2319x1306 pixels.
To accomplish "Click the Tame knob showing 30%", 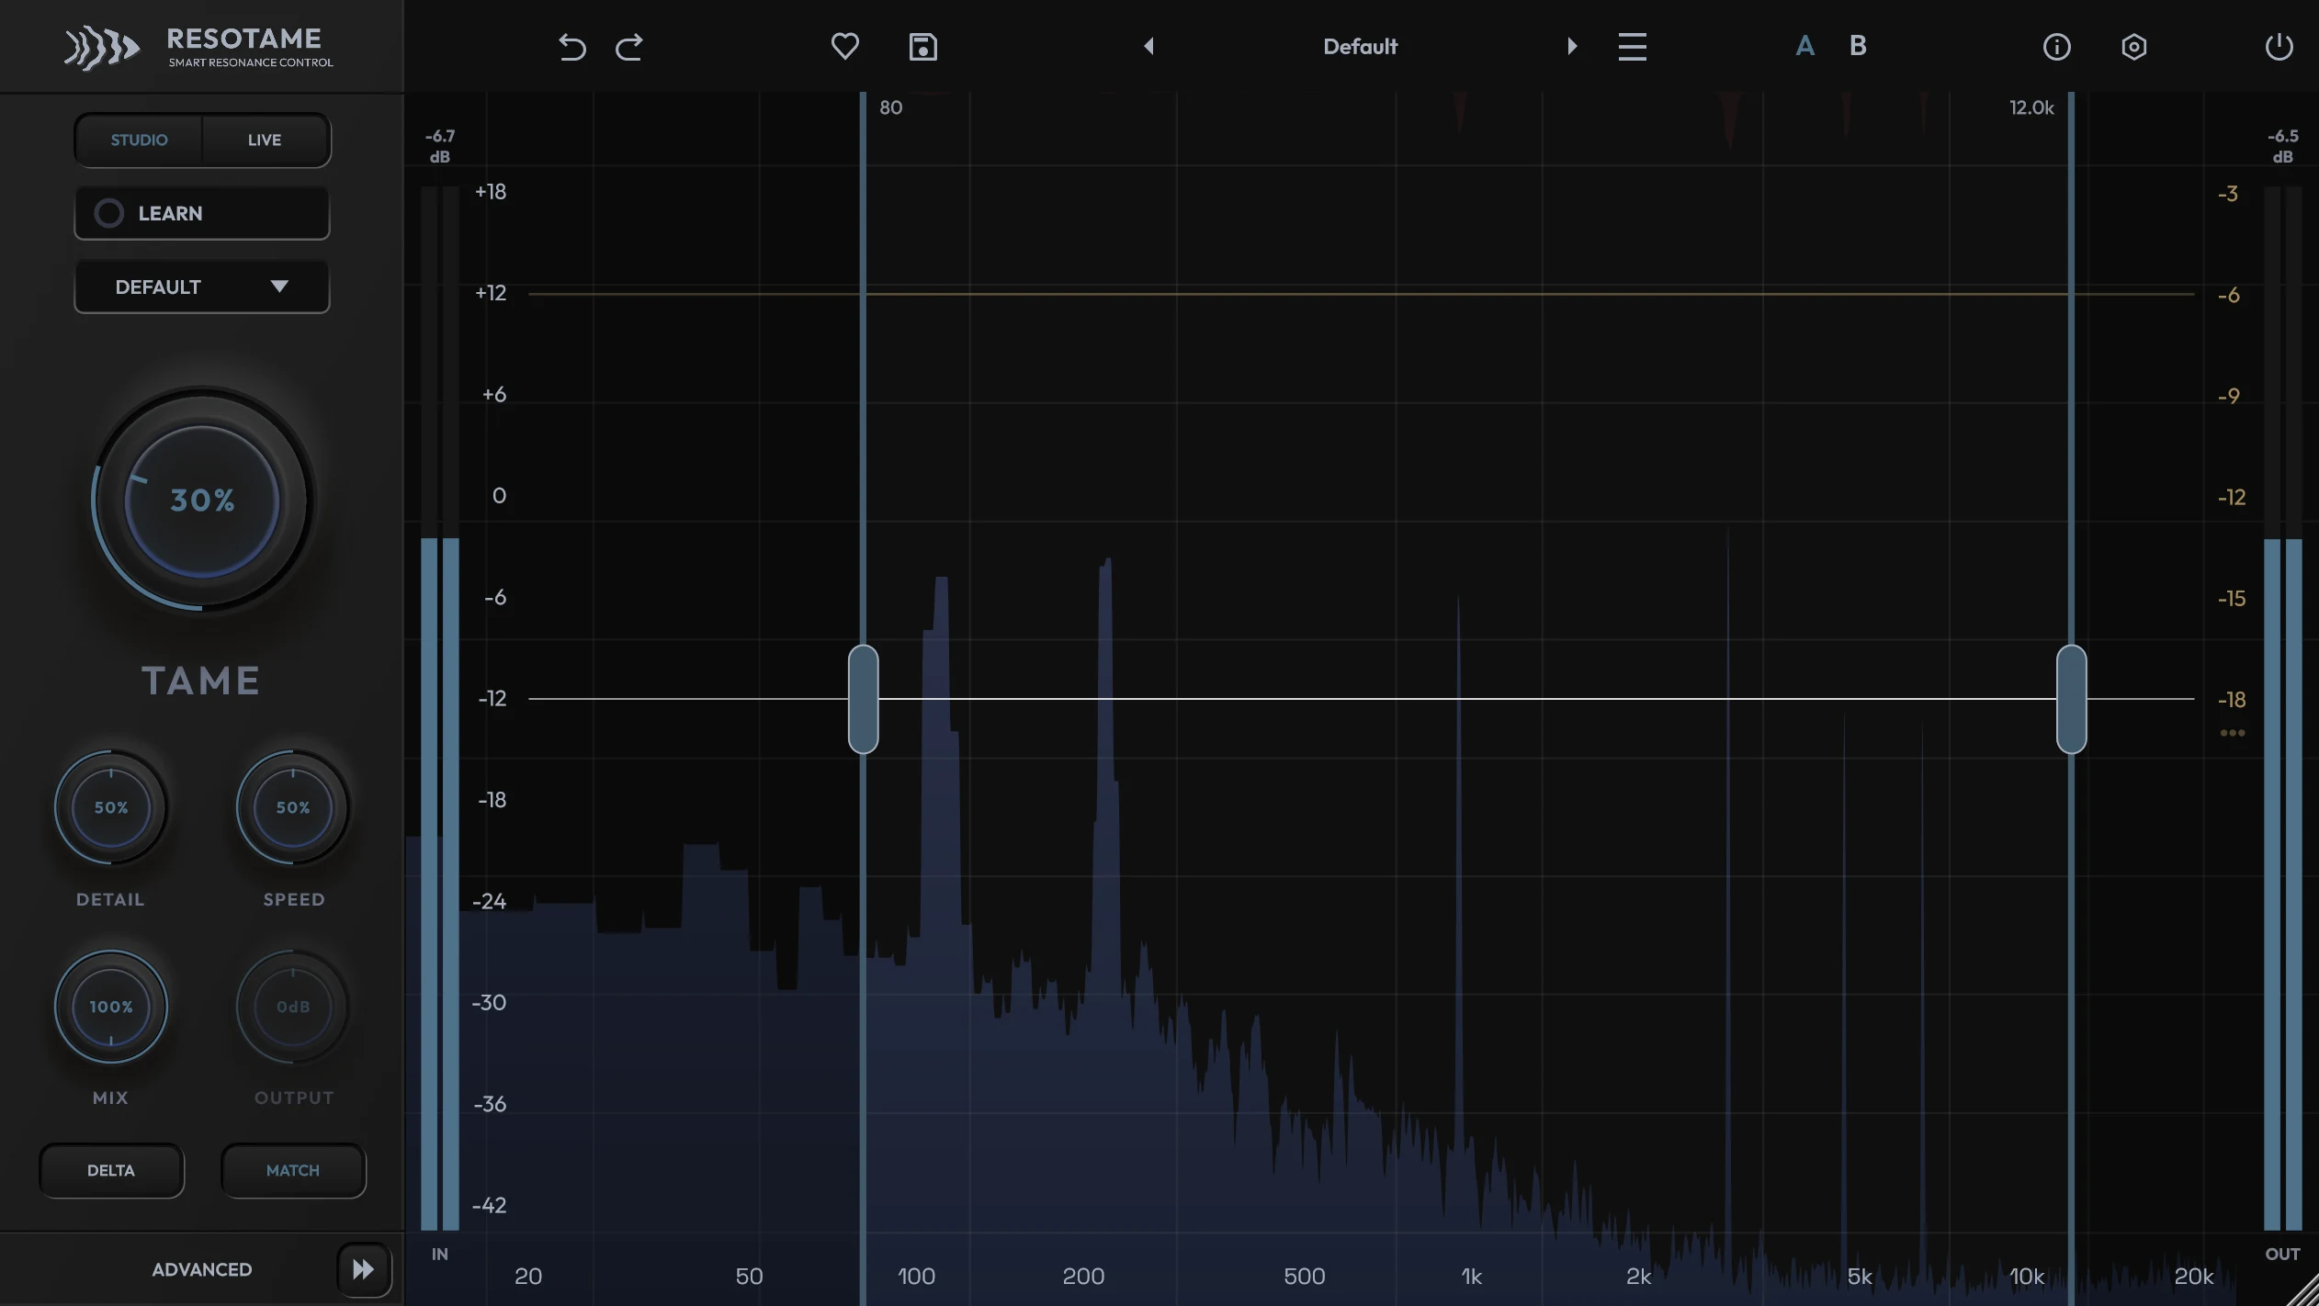I will 202,500.
